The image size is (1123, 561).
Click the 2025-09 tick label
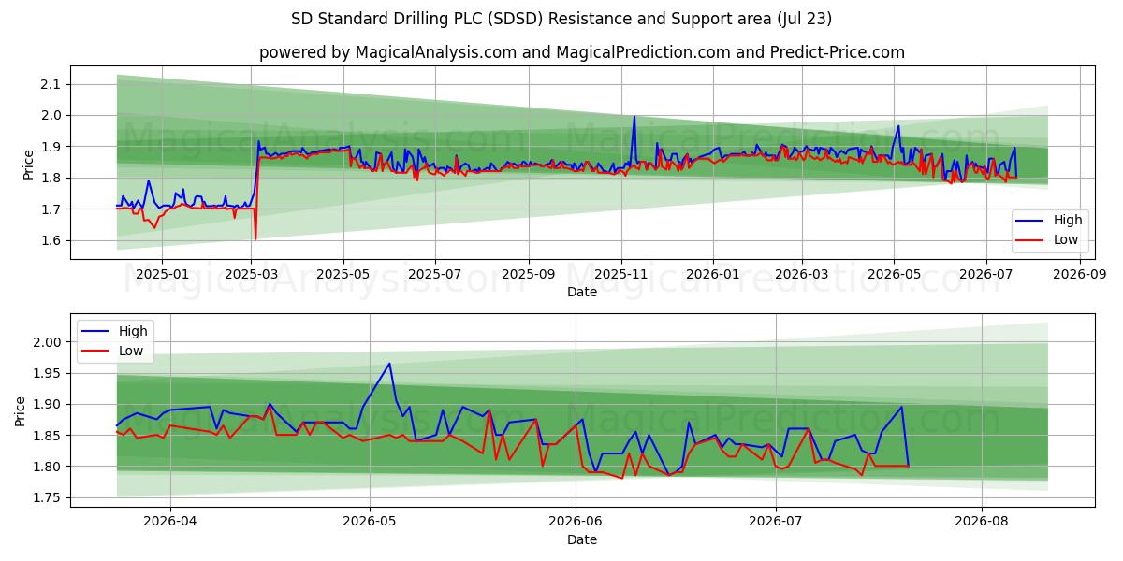[529, 275]
